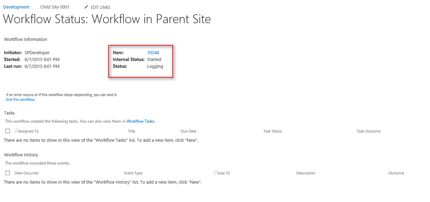This screenshot has width=430, height=202.
Task: Sort tasks by Title column header
Action: (131, 131)
